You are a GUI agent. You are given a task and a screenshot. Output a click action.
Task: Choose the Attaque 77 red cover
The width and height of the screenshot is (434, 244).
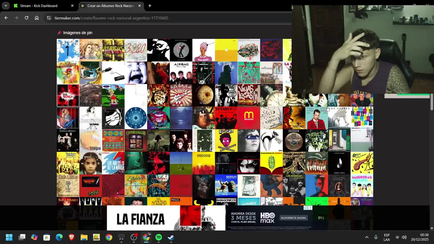[x=226, y=118]
